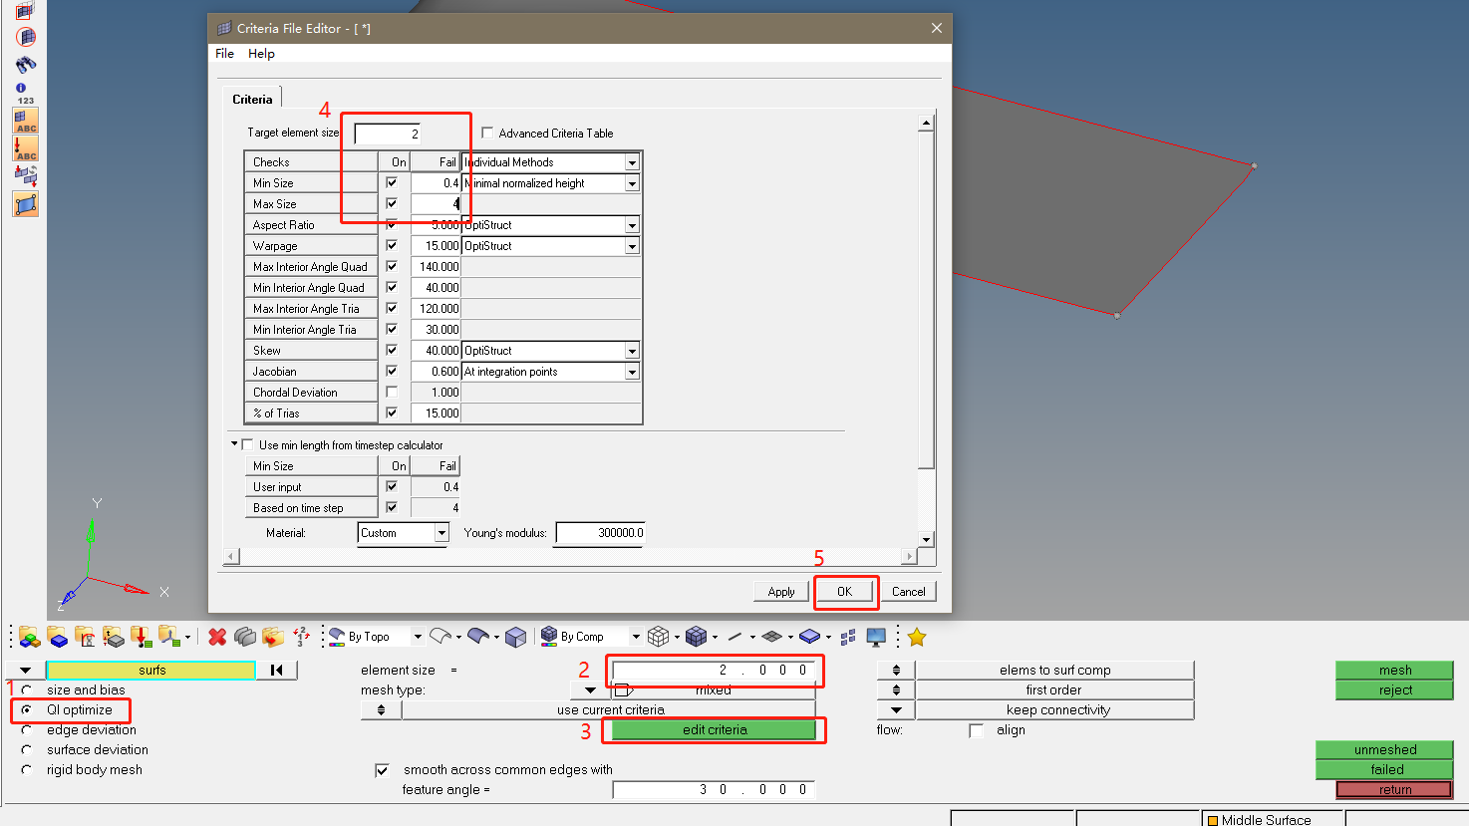This screenshot has height=826, width=1469.
Task: Click the blue 2D element display icon
Action: (809, 637)
